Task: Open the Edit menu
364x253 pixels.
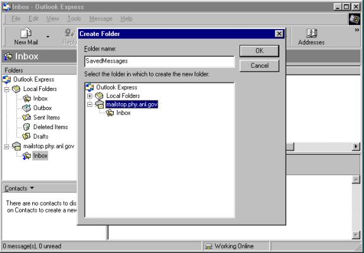Action: point(33,18)
